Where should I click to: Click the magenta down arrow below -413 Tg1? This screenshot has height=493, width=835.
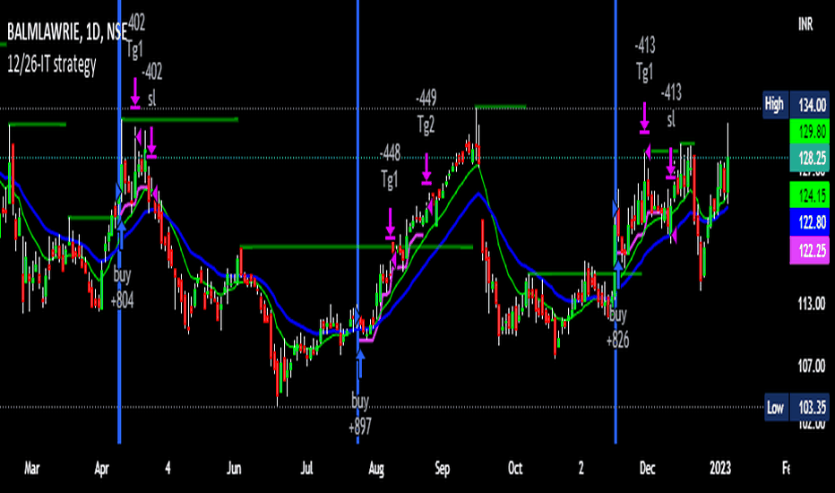(x=644, y=117)
